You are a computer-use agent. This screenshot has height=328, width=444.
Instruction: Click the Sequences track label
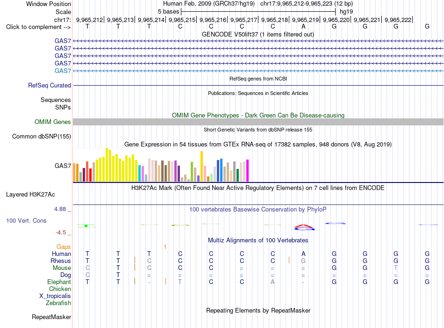click(x=56, y=100)
